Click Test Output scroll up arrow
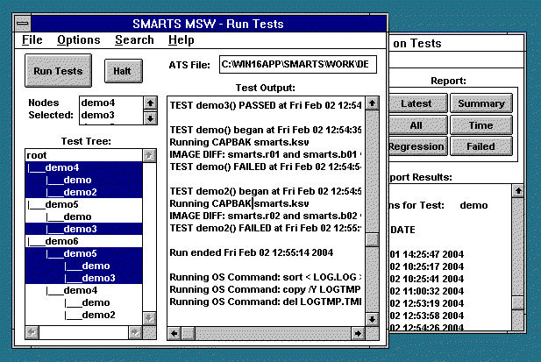This screenshot has height=362, width=541. coord(371,103)
